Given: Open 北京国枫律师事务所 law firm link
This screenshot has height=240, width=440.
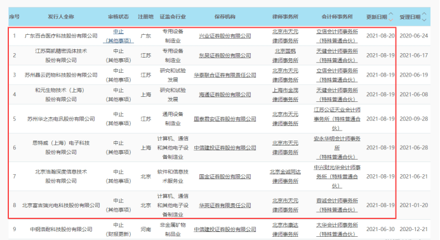Looking at the screenshot, I should click(x=285, y=56).
